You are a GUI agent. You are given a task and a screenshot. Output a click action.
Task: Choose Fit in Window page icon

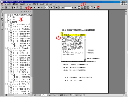click(x=82, y=8)
